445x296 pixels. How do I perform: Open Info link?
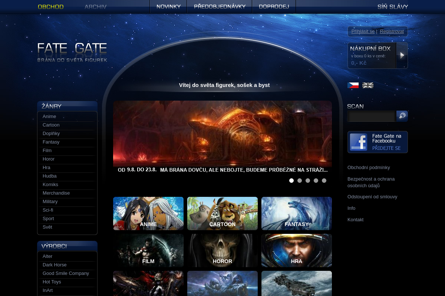click(x=352, y=208)
